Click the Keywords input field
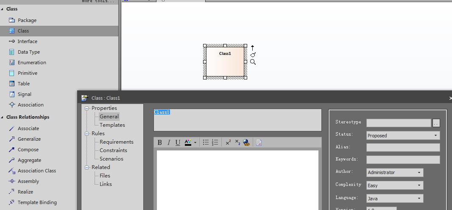 point(403,160)
